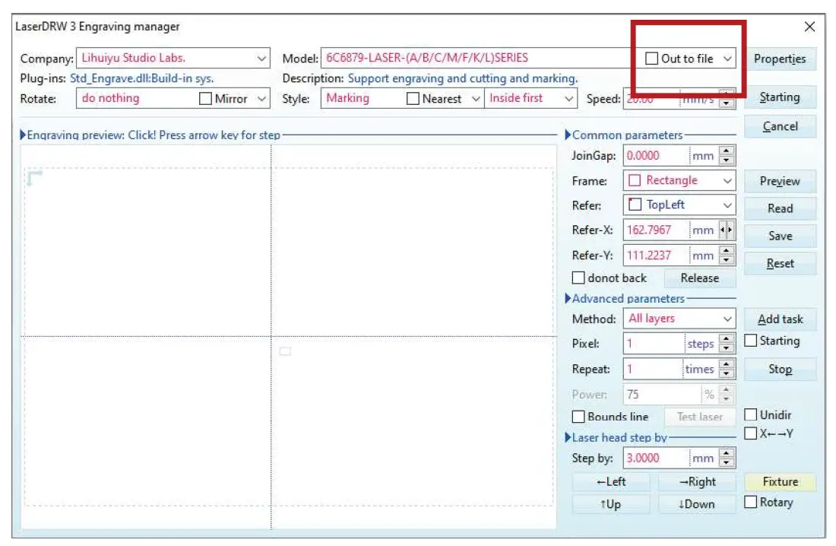The image size is (836, 546).
Task: Click the Step by spinner arrows
Action: point(726,459)
